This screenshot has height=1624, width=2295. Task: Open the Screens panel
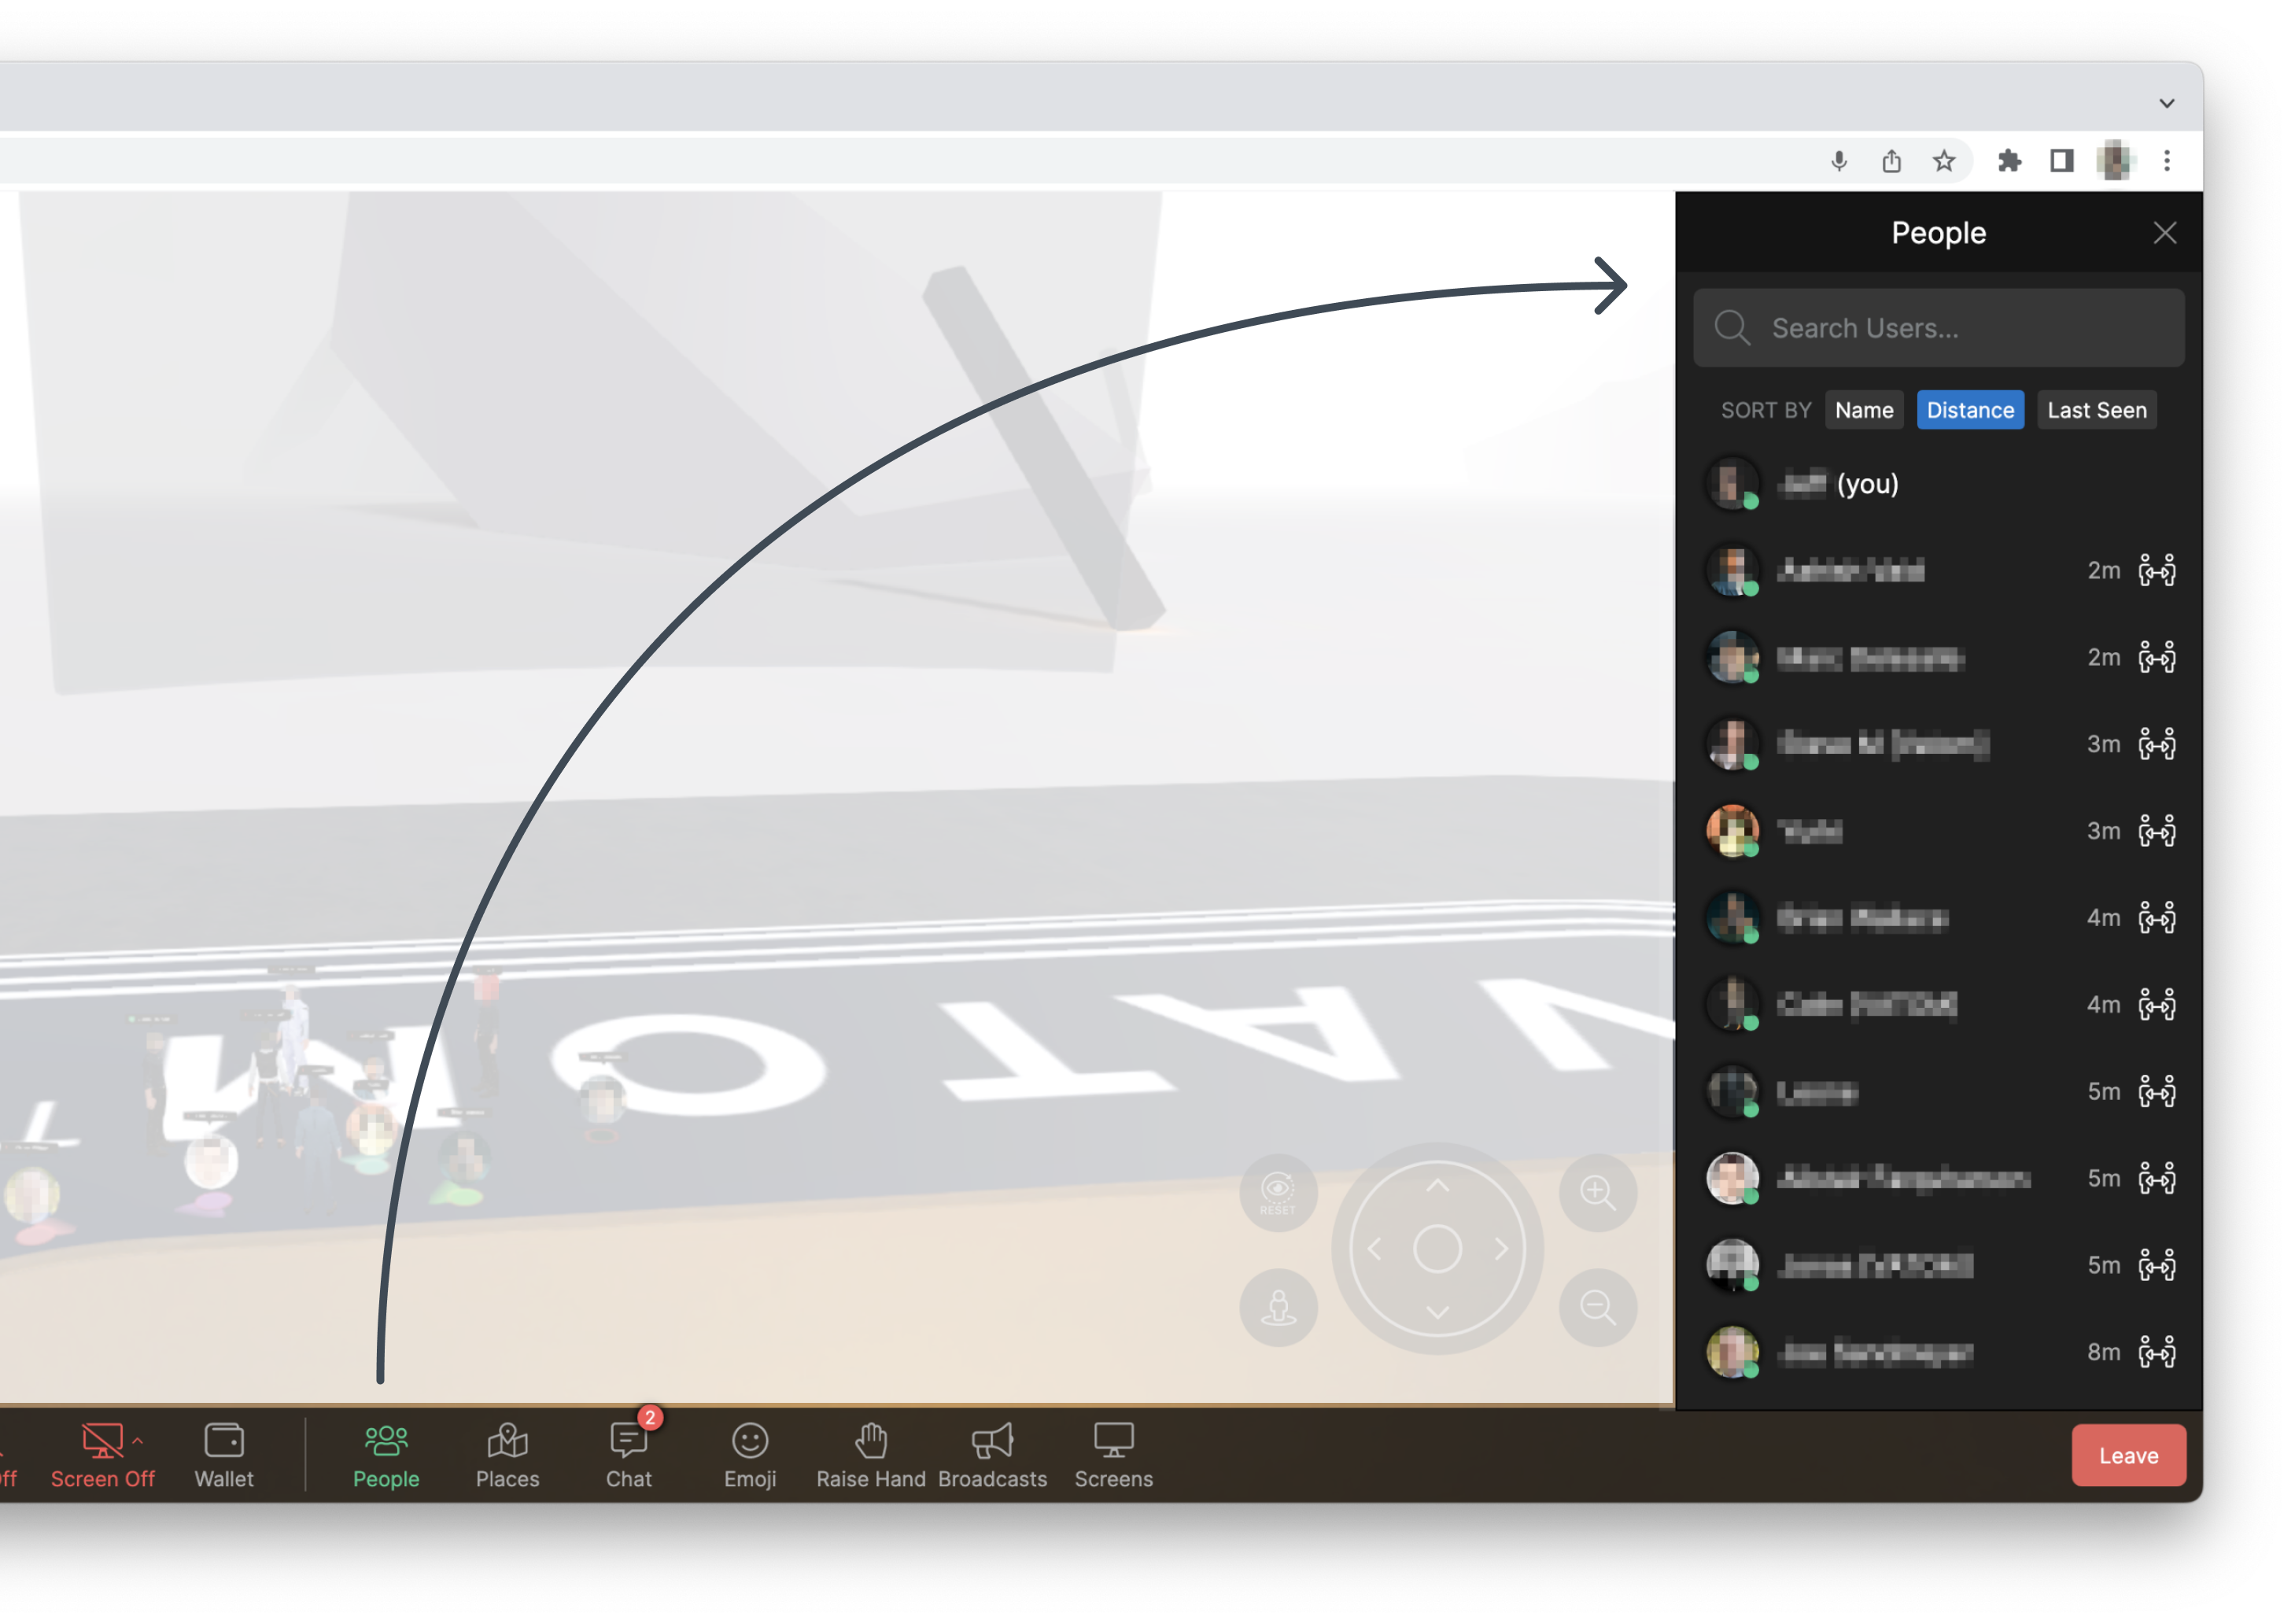tap(1114, 1456)
